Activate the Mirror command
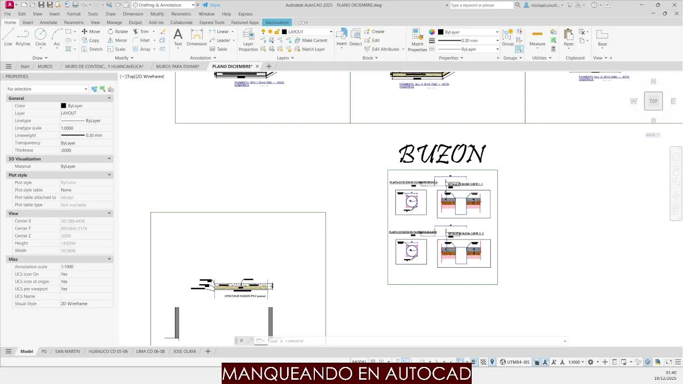 (x=117, y=41)
